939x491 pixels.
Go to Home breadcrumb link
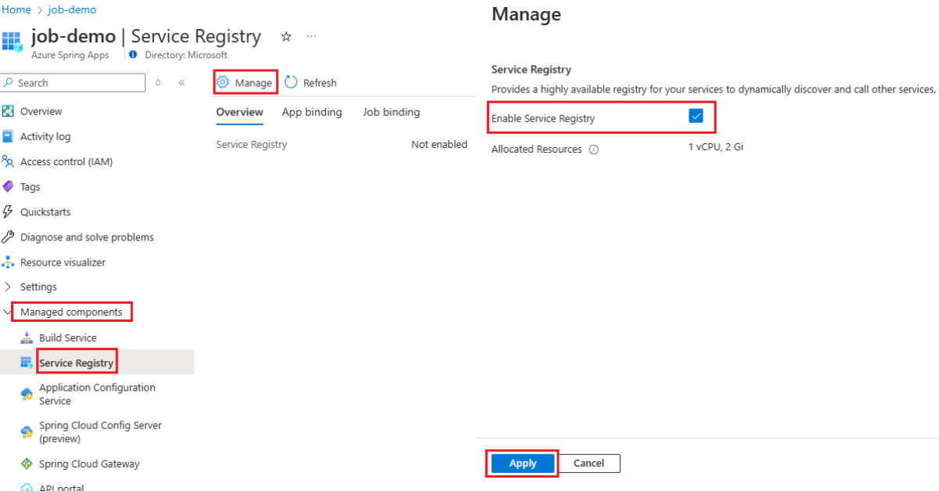(16, 10)
